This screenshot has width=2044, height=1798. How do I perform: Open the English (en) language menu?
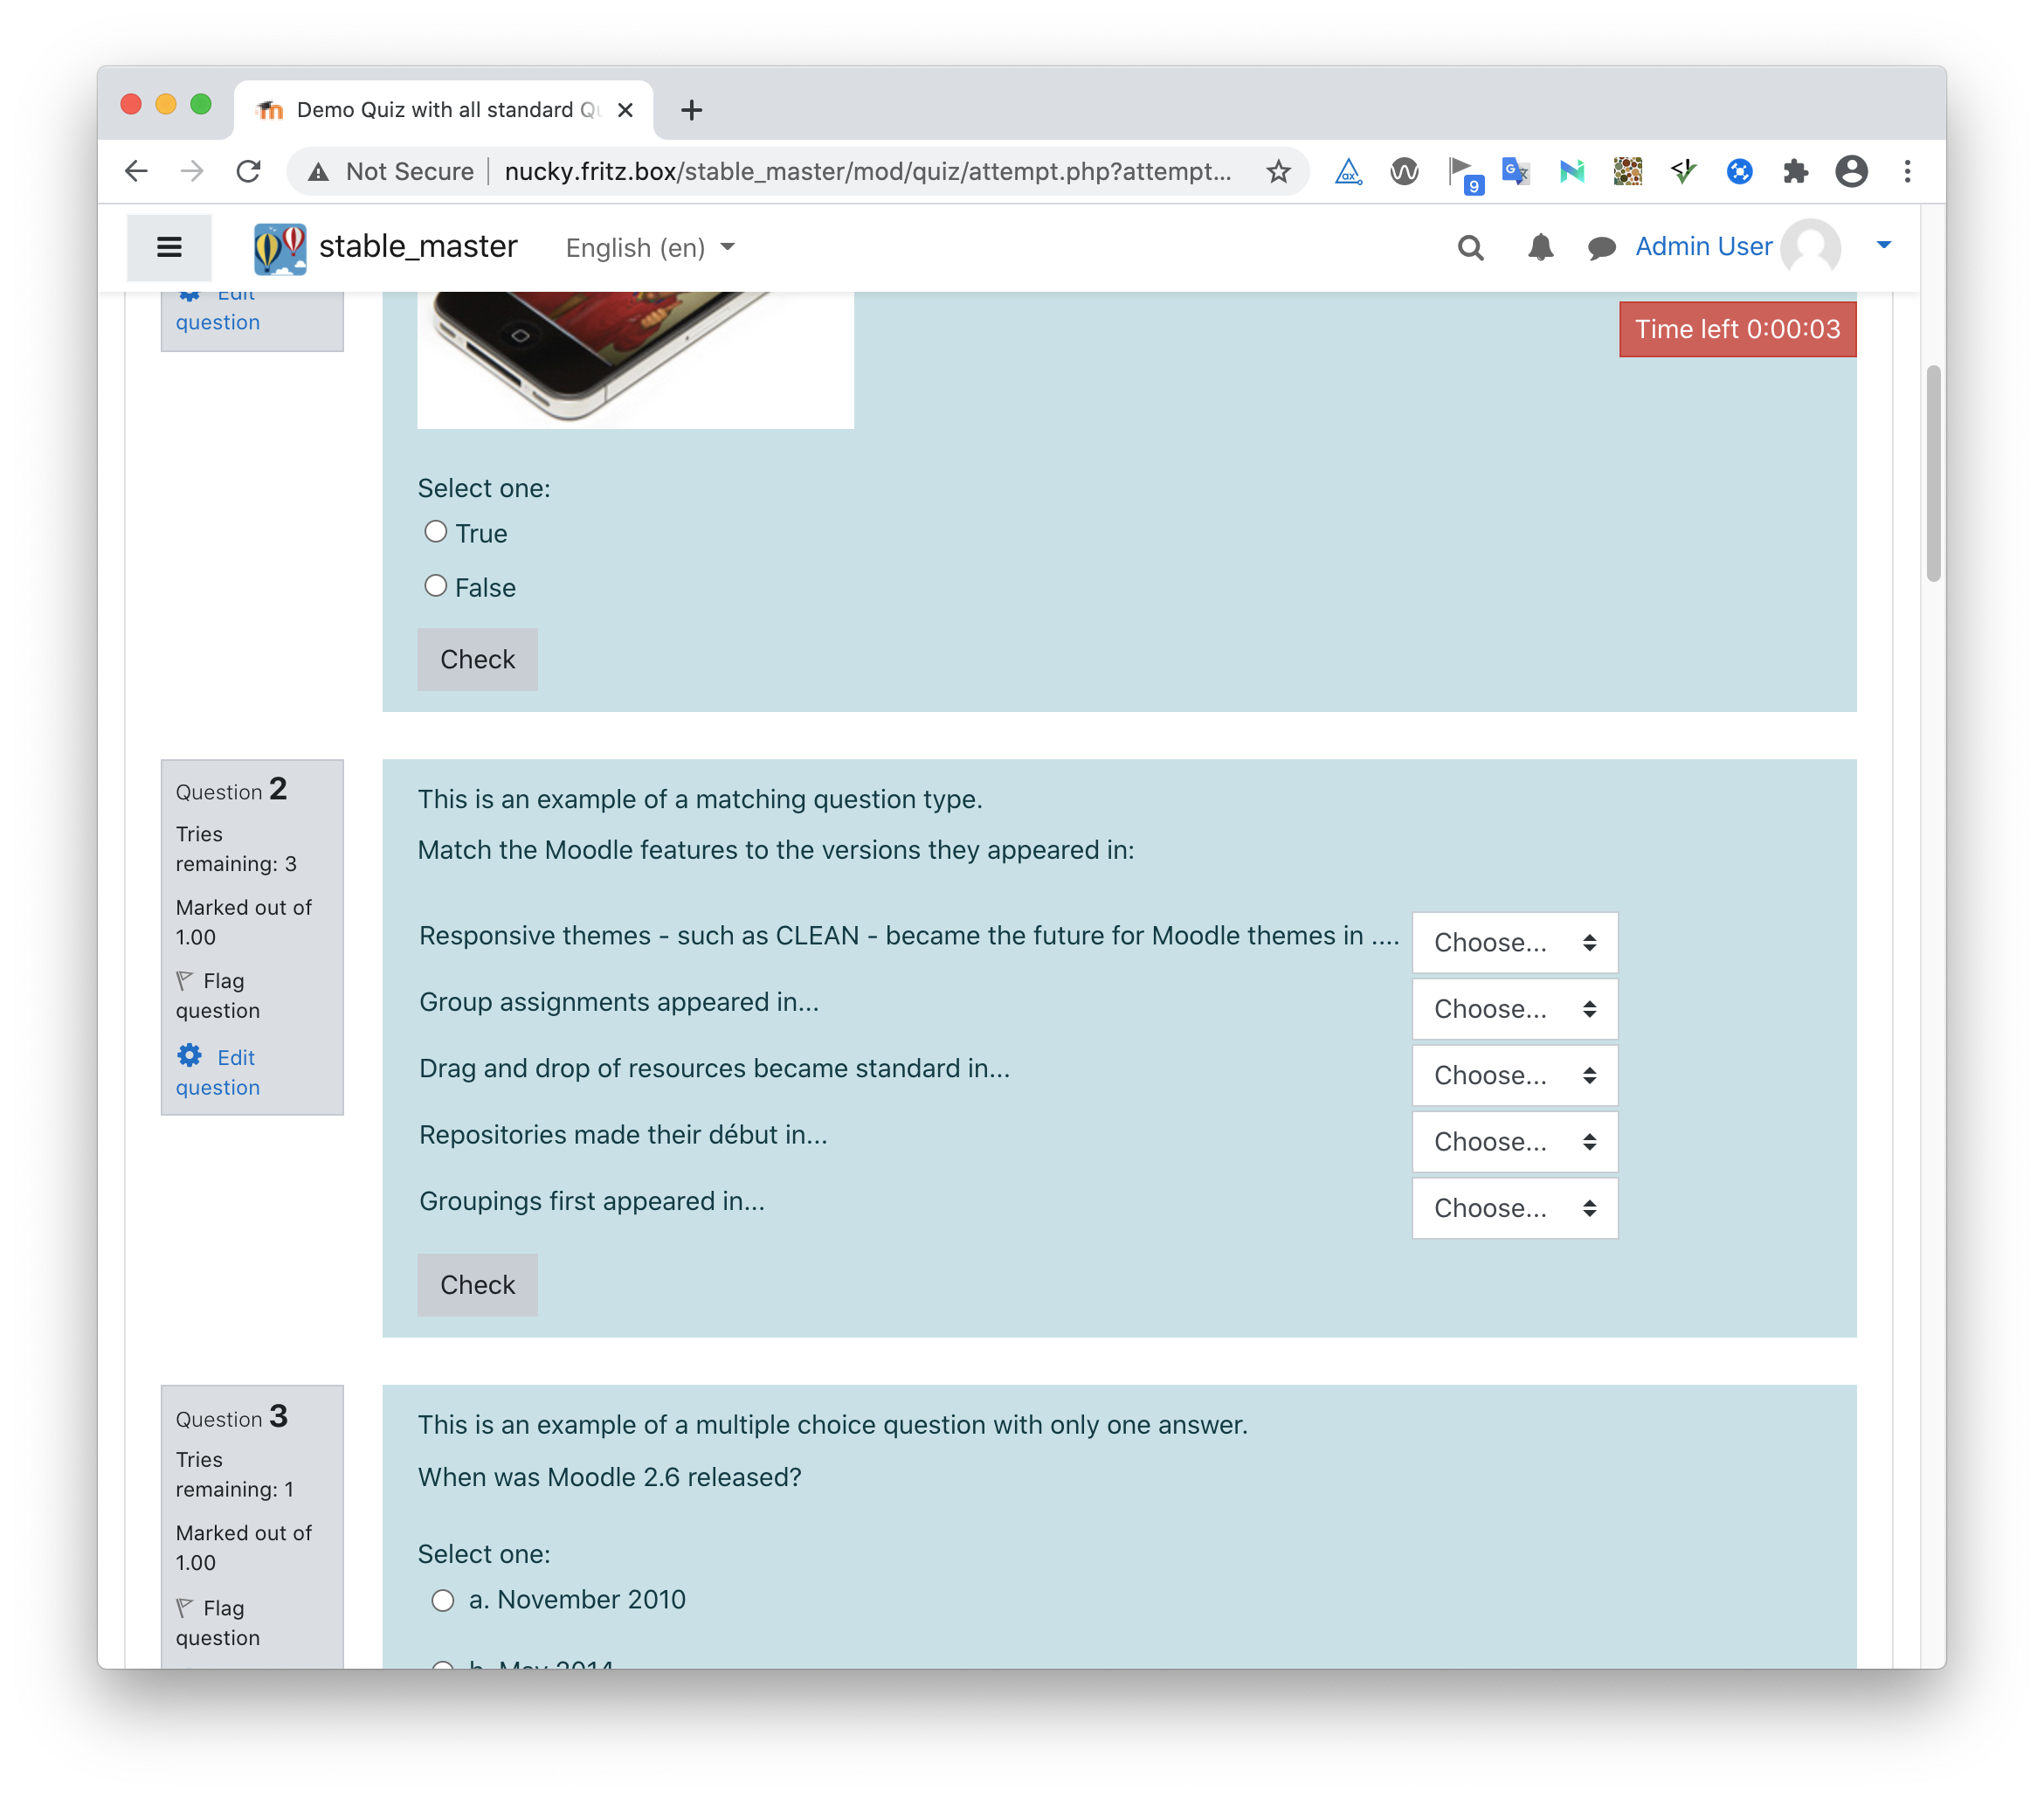pos(650,247)
